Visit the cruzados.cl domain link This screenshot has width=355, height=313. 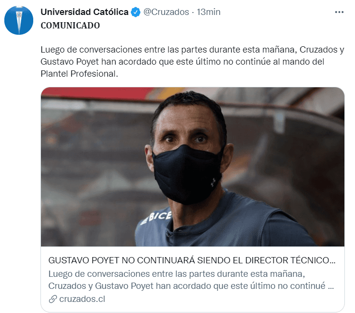tap(82, 299)
